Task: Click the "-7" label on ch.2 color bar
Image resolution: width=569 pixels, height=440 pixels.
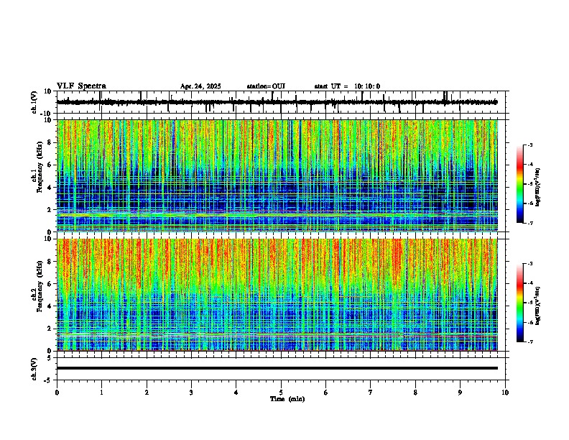Action: click(529, 342)
